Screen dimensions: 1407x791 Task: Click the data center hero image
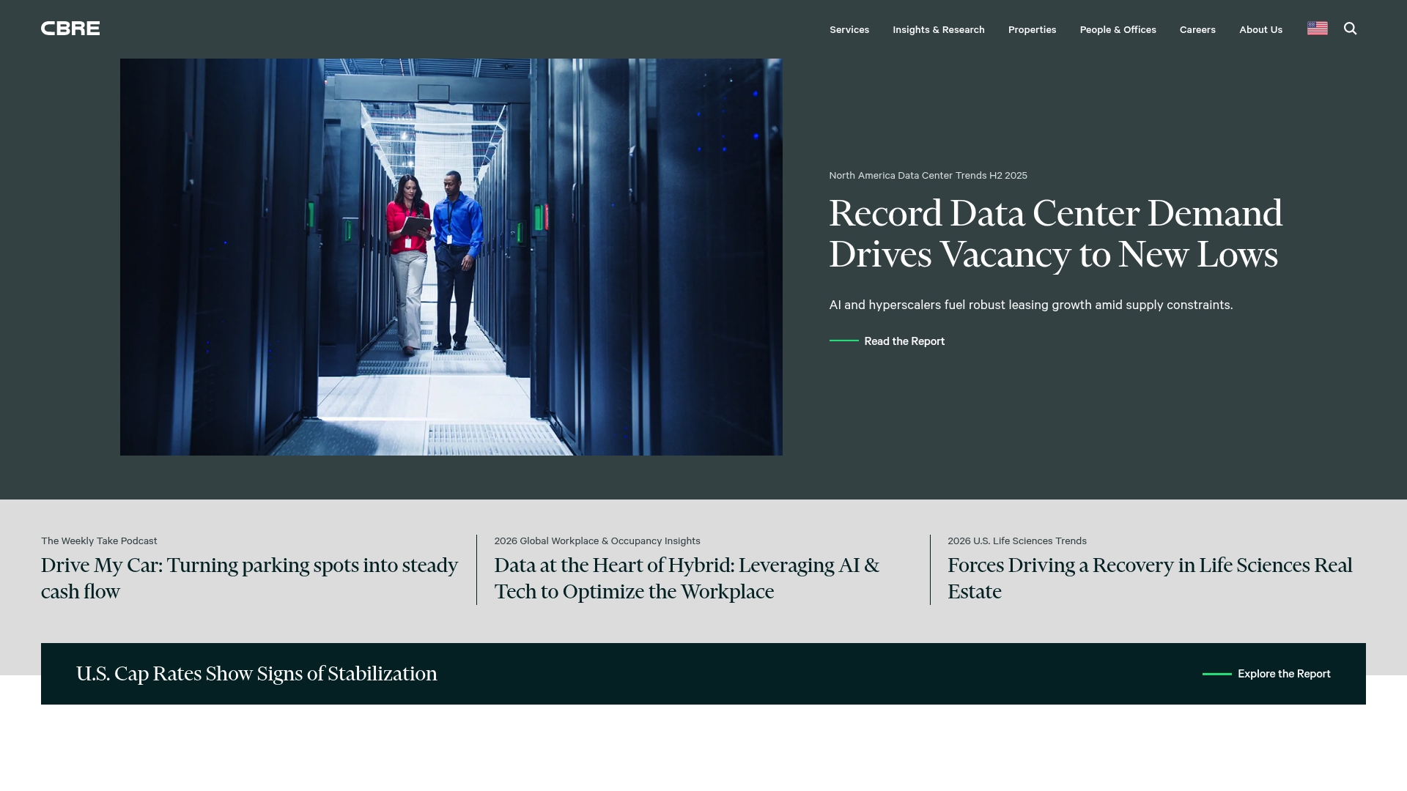click(451, 256)
